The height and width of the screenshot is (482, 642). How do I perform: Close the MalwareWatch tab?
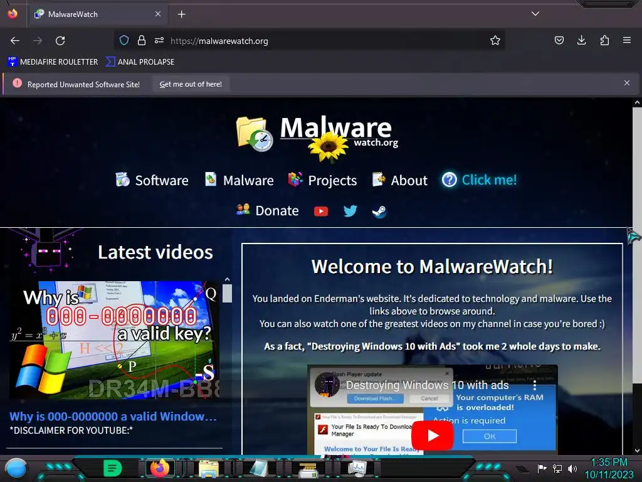(x=158, y=14)
